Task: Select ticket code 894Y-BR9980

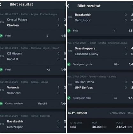Action: point(78,113)
